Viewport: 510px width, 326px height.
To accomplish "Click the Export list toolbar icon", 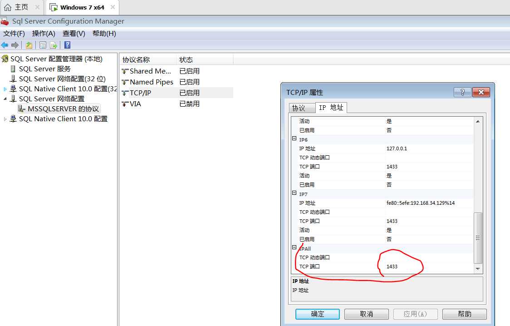I will pos(54,45).
